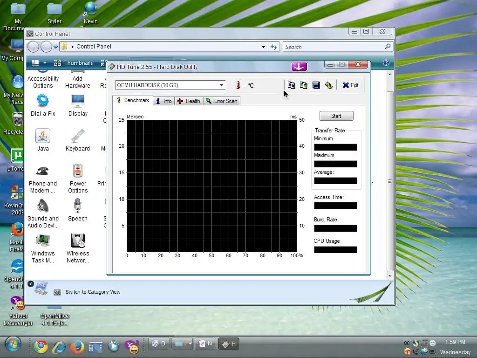Click the refresh button beside the address bar
477x358 pixels.
pyautogui.click(x=274, y=47)
